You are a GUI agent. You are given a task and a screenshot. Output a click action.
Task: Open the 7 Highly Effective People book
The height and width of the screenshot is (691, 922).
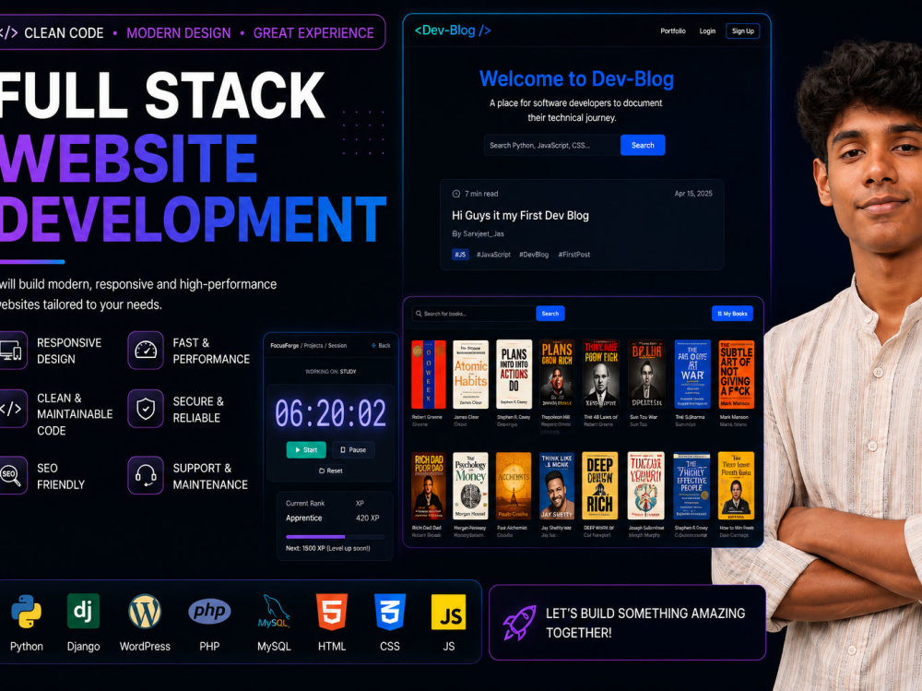pos(691,485)
